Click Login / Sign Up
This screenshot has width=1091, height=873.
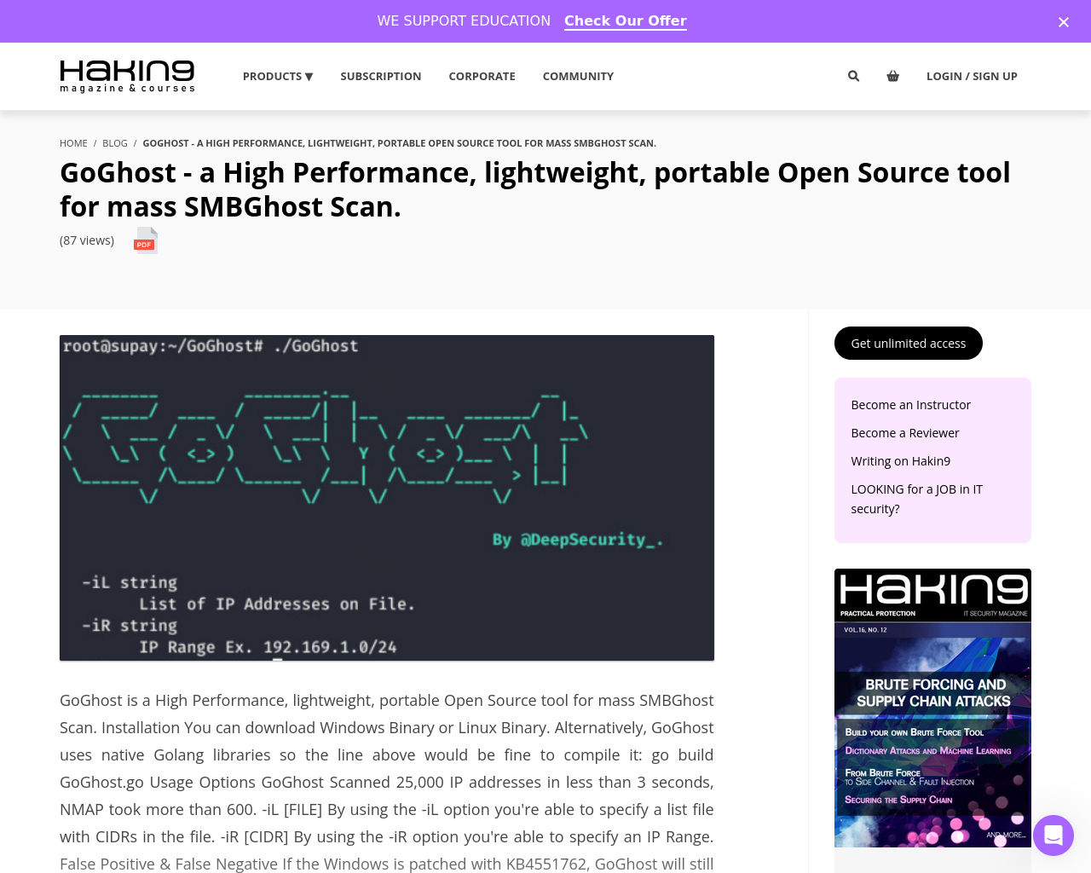(x=972, y=76)
